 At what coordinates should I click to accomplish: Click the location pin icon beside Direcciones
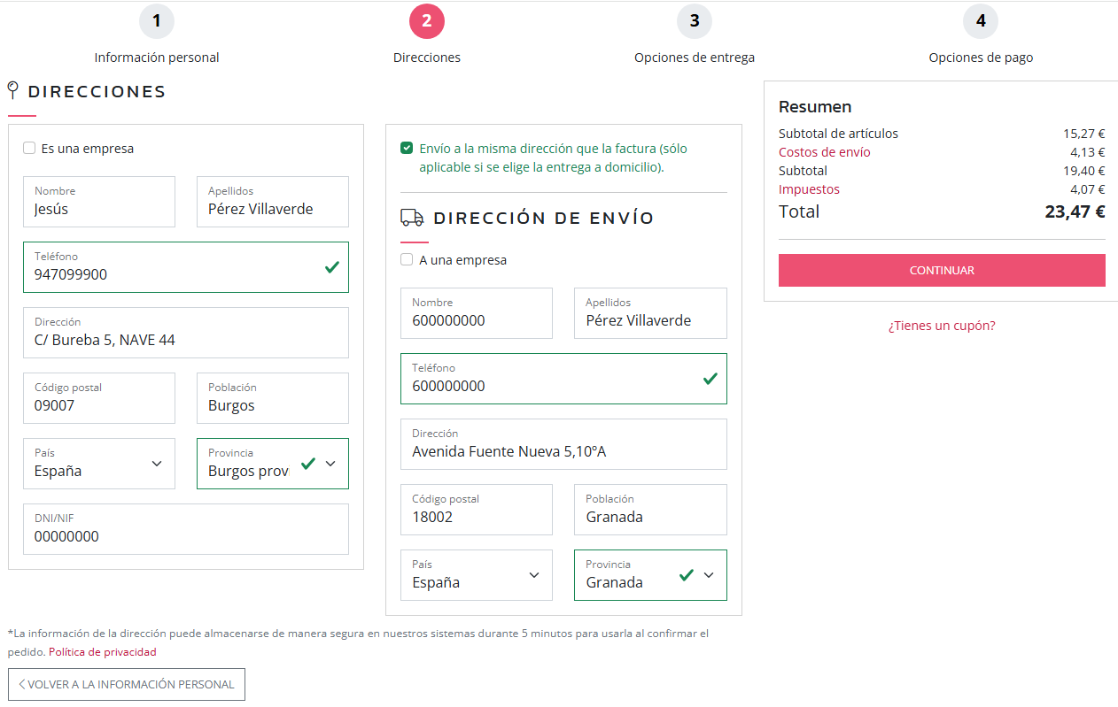[12, 90]
